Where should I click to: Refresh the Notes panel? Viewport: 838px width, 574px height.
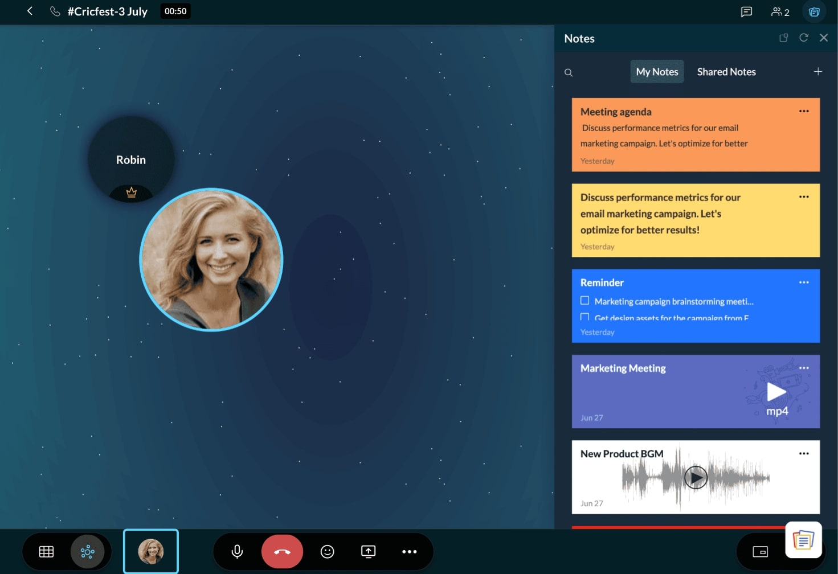pyautogui.click(x=803, y=38)
